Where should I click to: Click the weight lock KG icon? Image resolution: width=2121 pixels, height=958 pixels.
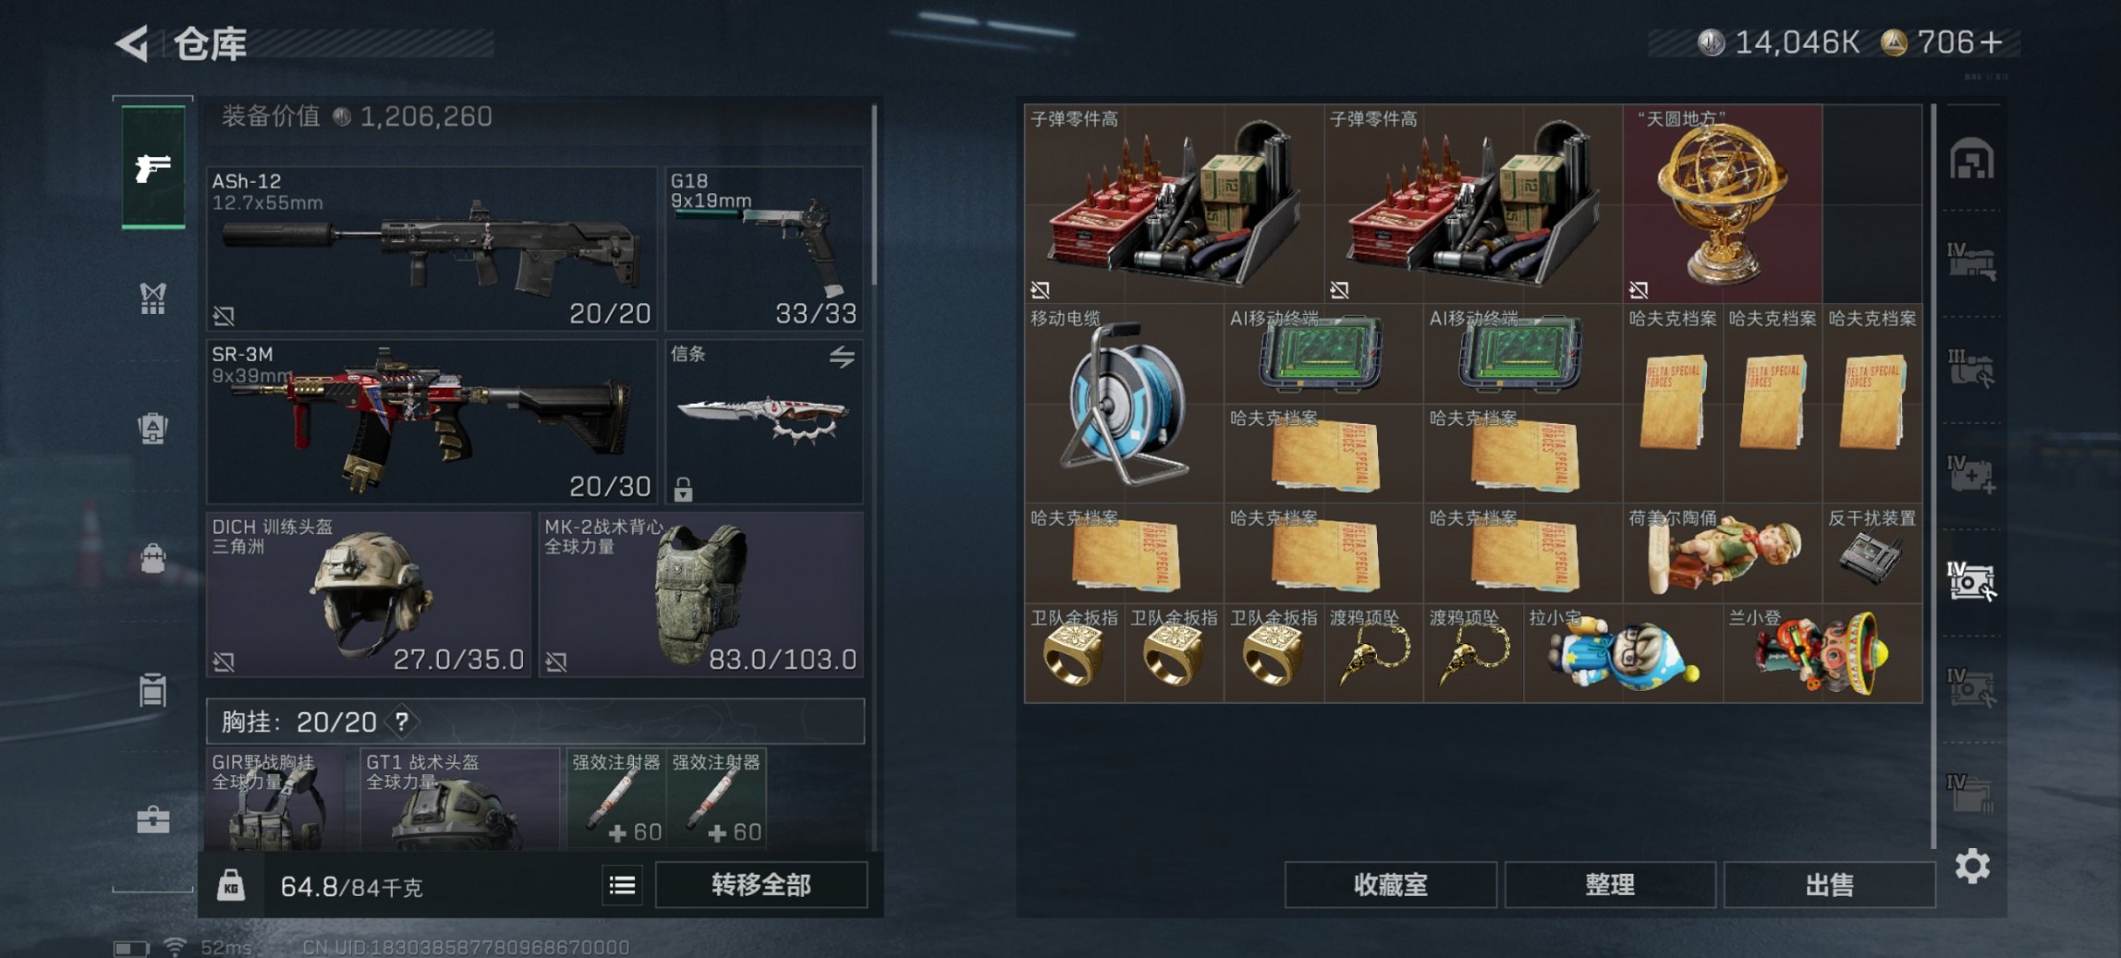coord(230,885)
